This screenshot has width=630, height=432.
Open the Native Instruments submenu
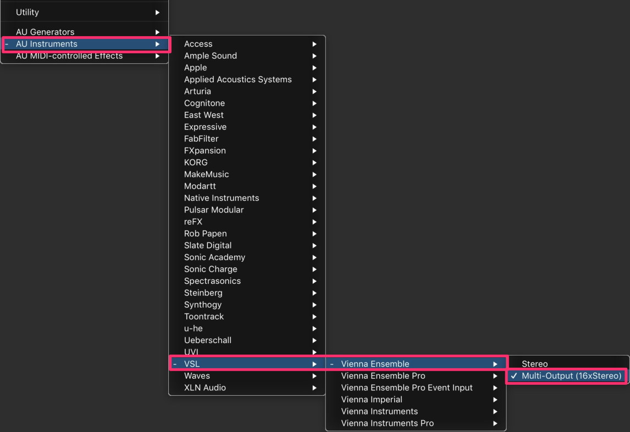click(247, 198)
